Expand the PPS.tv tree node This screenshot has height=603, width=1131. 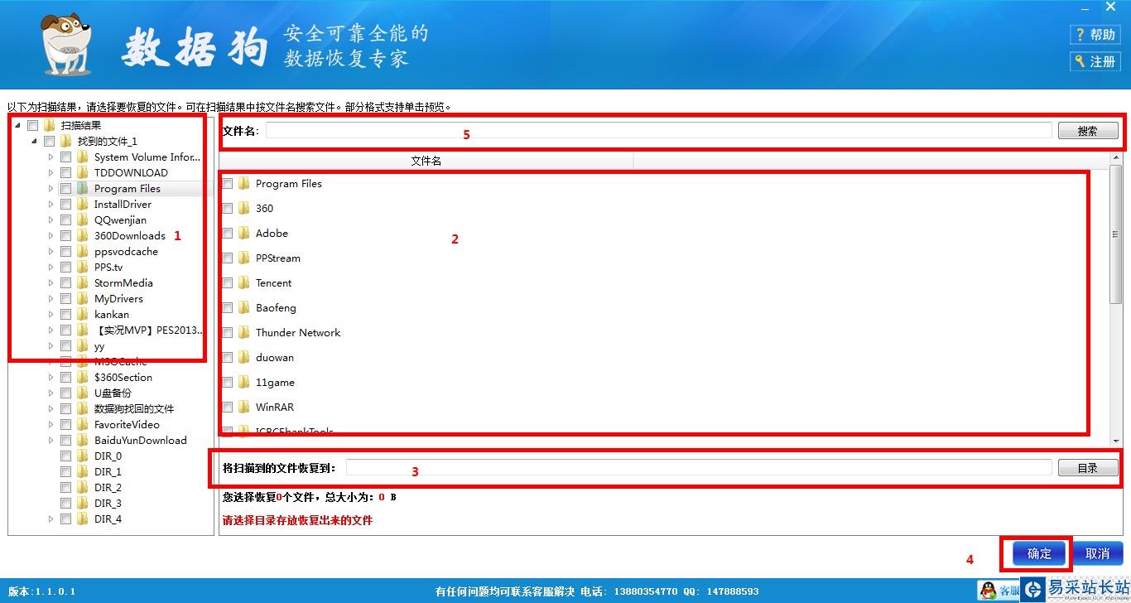point(51,268)
